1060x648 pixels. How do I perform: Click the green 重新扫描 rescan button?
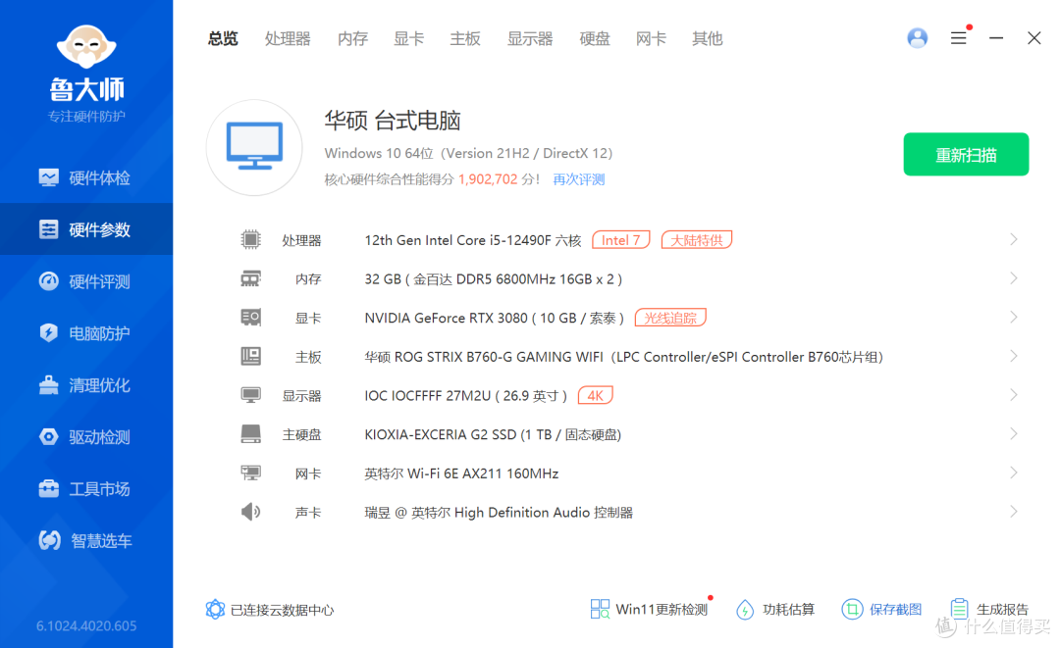[x=966, y=155]
